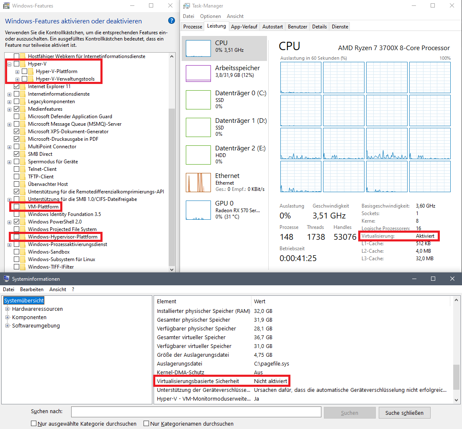The image size is (462, 429).
Task: Click the Hyper-V folder icon
Action: tap(23, 64)
